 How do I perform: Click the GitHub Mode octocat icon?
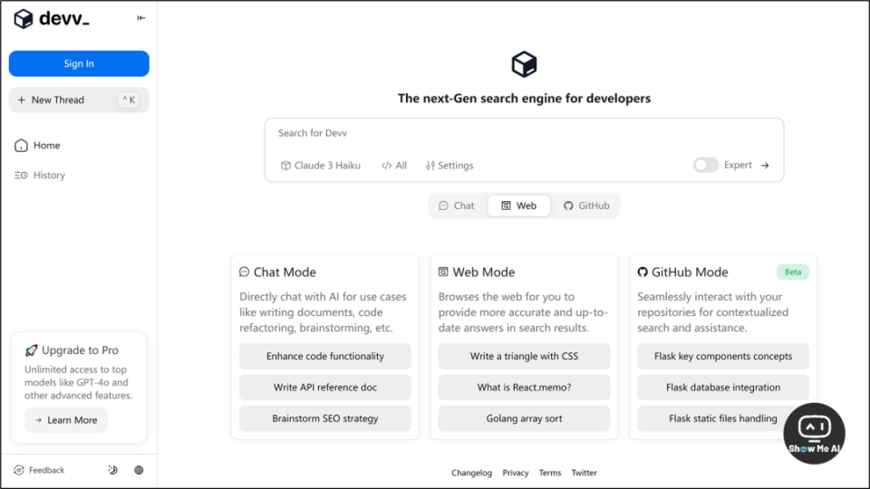click(643, 272)
